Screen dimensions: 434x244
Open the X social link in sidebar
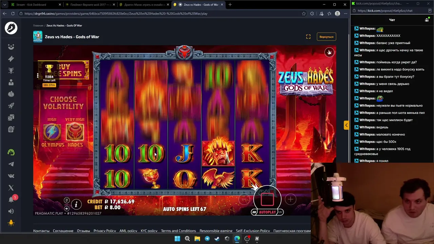tap(11, 188)
